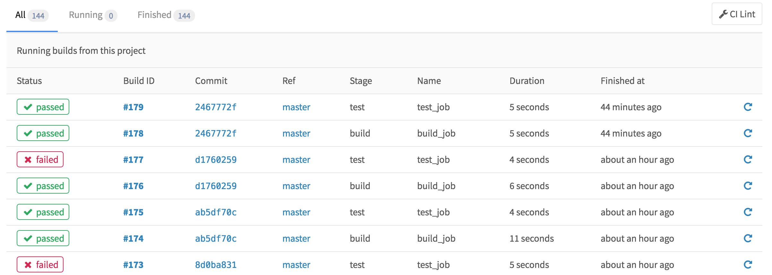Retry build #174 from its row
This screenshot has width=772, height=275.
click(x=748, y=238)
